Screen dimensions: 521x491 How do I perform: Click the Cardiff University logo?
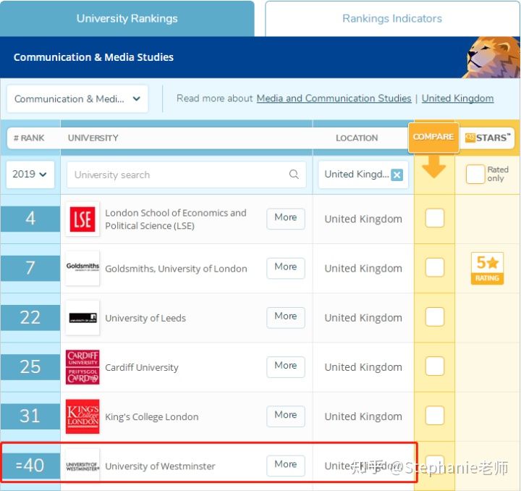click(x=82, y=367)
